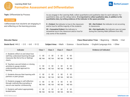Circle NA for indicator E, Class 4
This screenshot has width=130, height=97.
click(x=71, y=92)
